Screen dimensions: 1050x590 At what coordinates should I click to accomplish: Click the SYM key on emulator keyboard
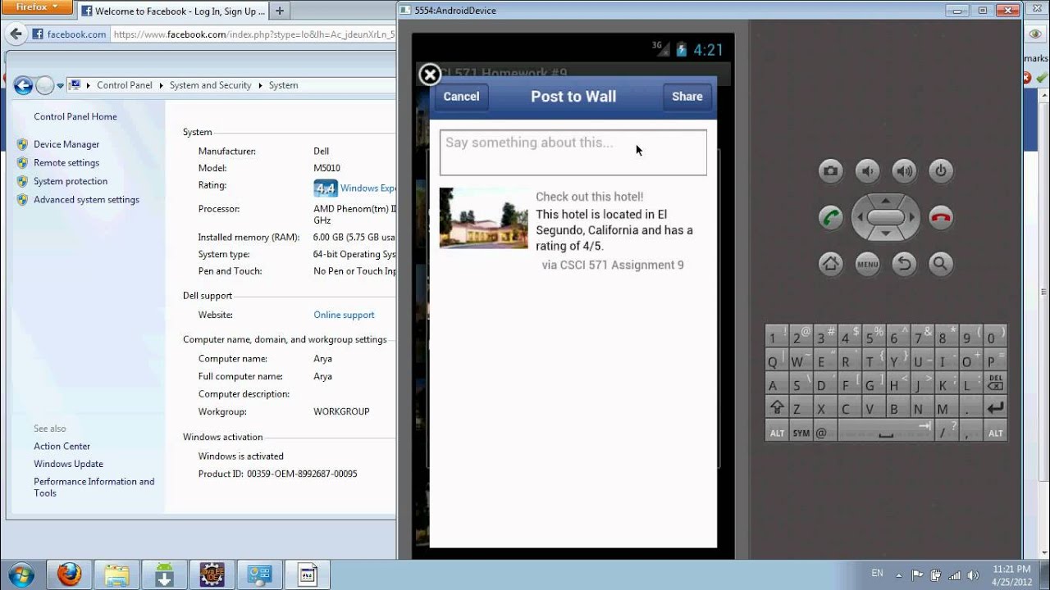[x=801, y=432]
